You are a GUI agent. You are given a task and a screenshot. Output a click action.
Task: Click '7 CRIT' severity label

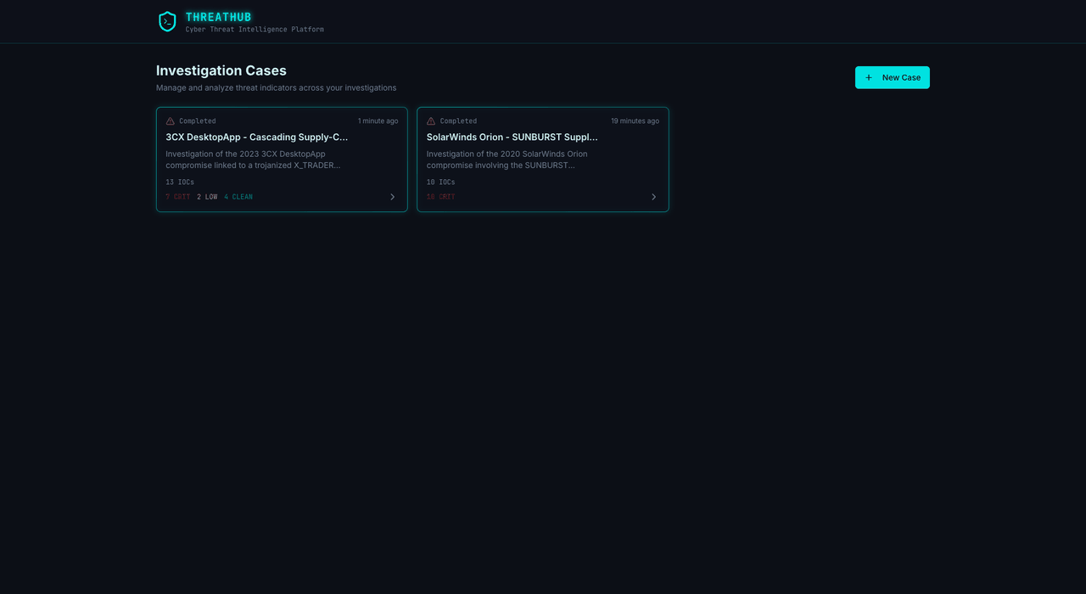(178, 197)
